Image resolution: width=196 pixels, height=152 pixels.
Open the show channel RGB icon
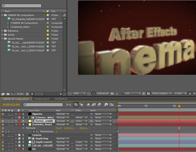click(x=121, y=93)
